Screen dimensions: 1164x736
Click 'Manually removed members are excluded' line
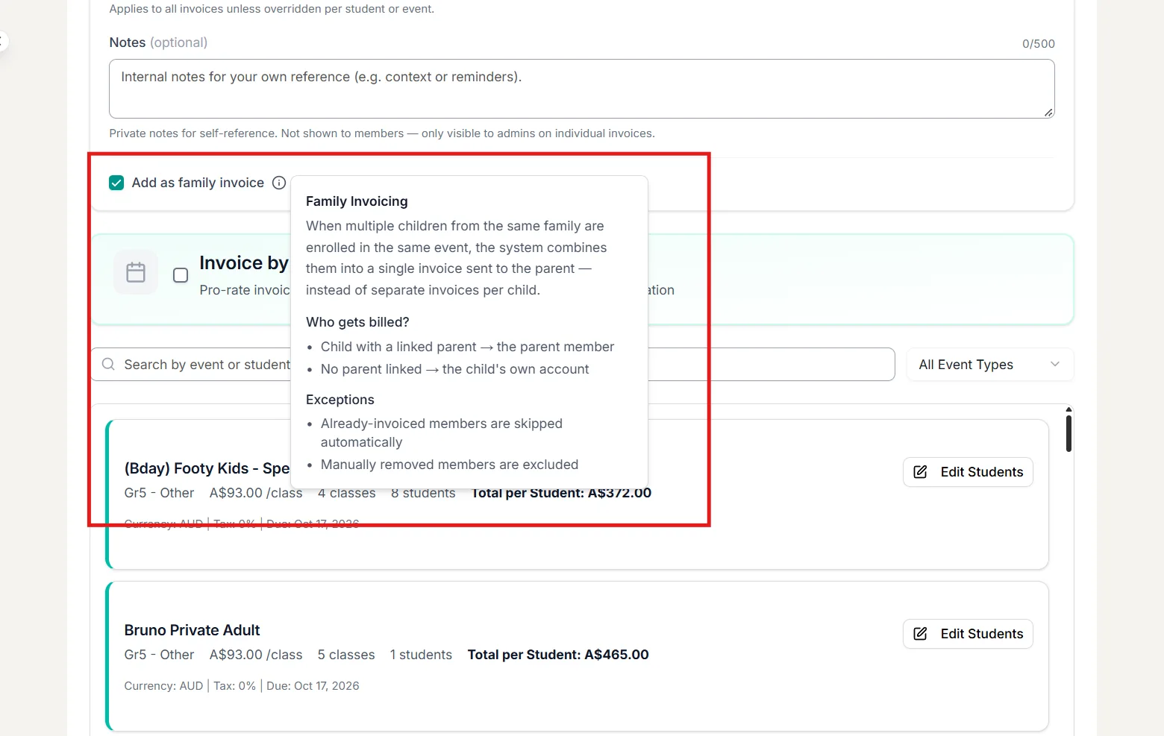tap(449, 465)
